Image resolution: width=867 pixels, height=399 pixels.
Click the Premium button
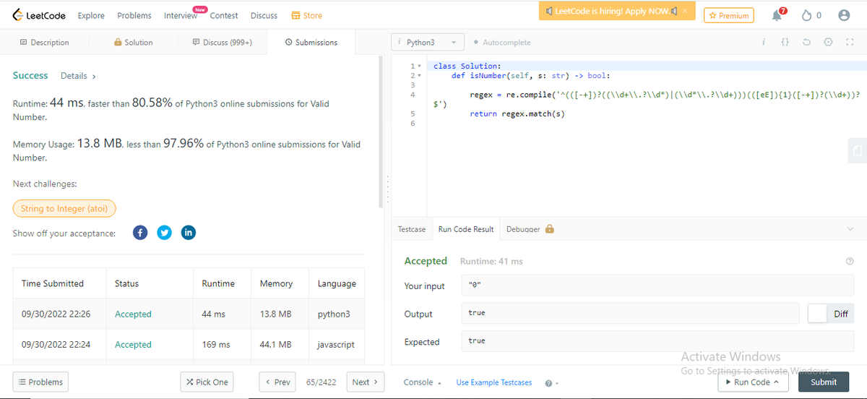point(728,15)
